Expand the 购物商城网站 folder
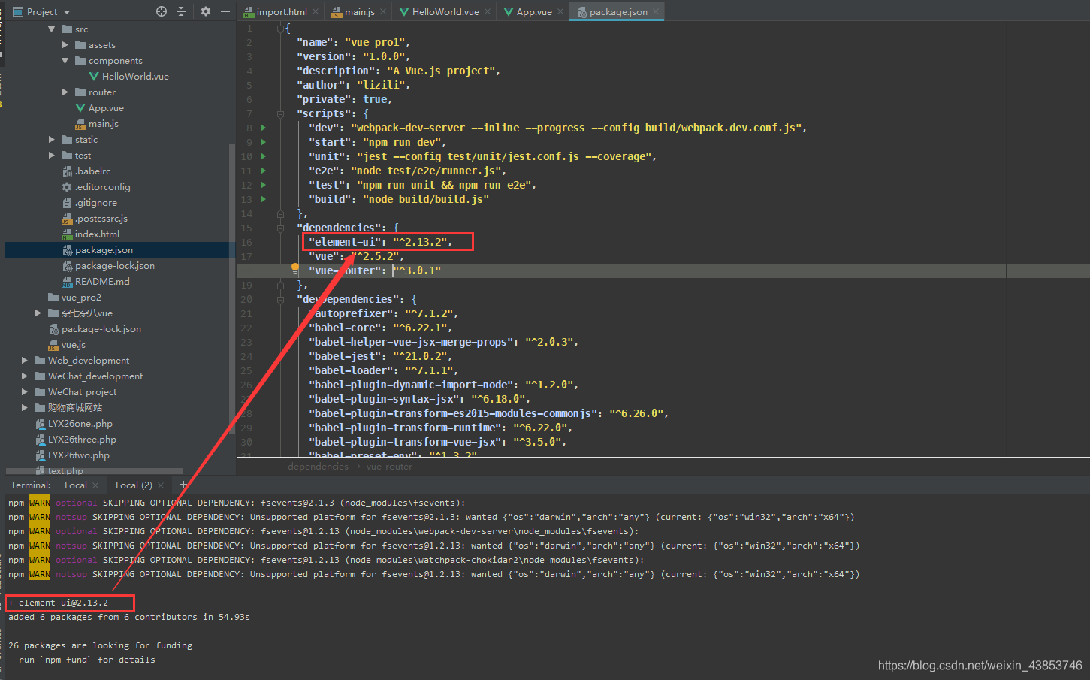 [x=25, y=408]
